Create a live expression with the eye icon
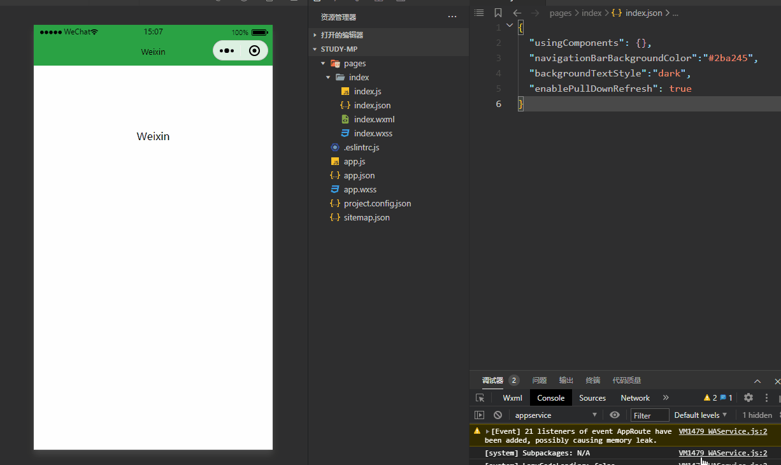The height and width of the screenshot is (465, 781). coord(615,415)
